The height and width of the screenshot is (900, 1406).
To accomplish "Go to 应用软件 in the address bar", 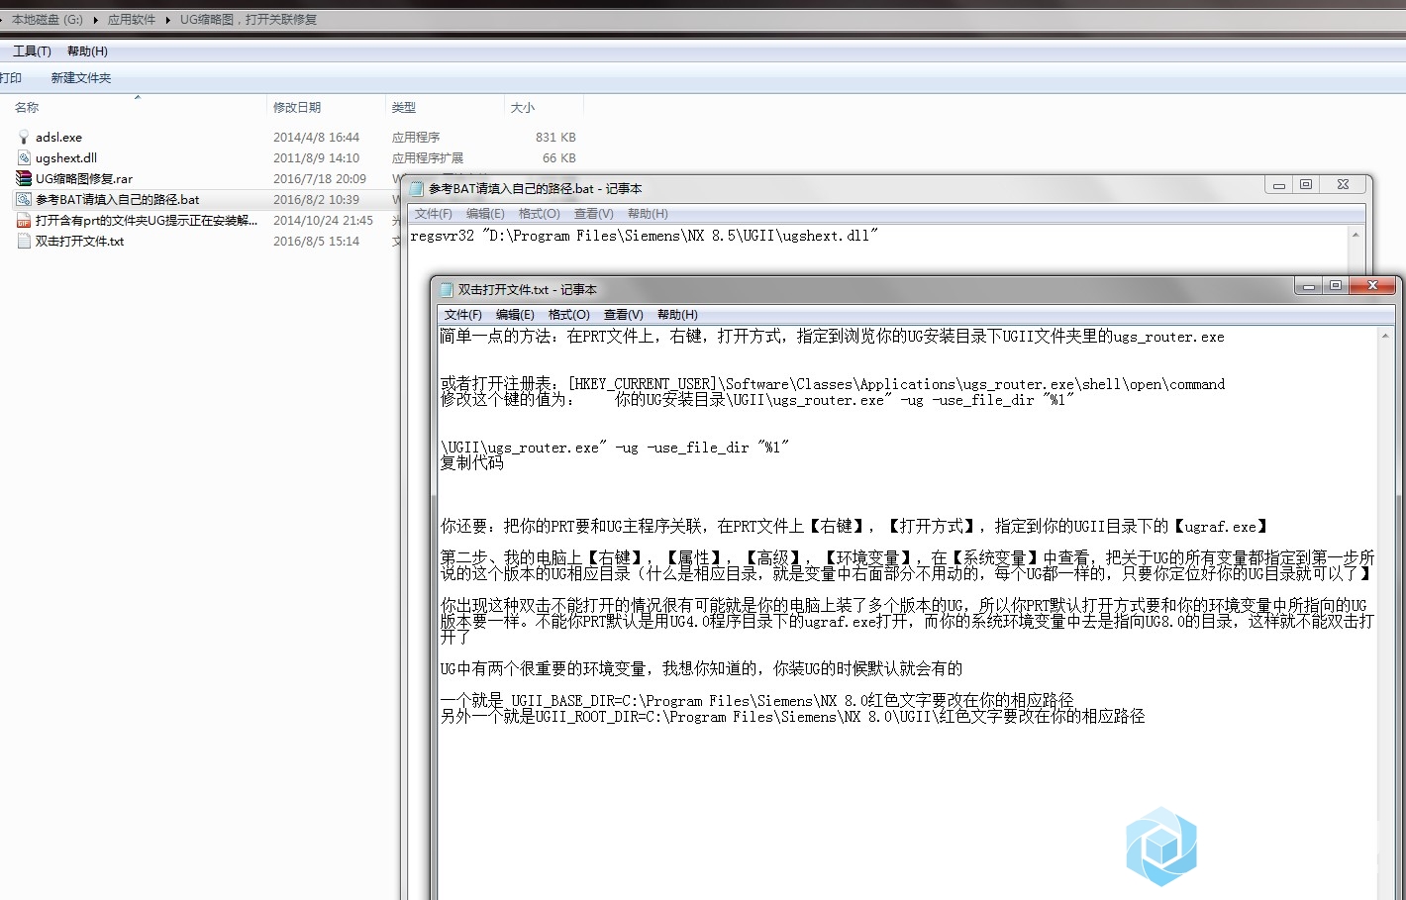I will pyautogui.click(x=132, y=20).
